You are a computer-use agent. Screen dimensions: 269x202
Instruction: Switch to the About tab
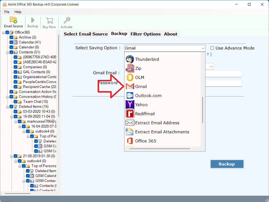[171, 34]
